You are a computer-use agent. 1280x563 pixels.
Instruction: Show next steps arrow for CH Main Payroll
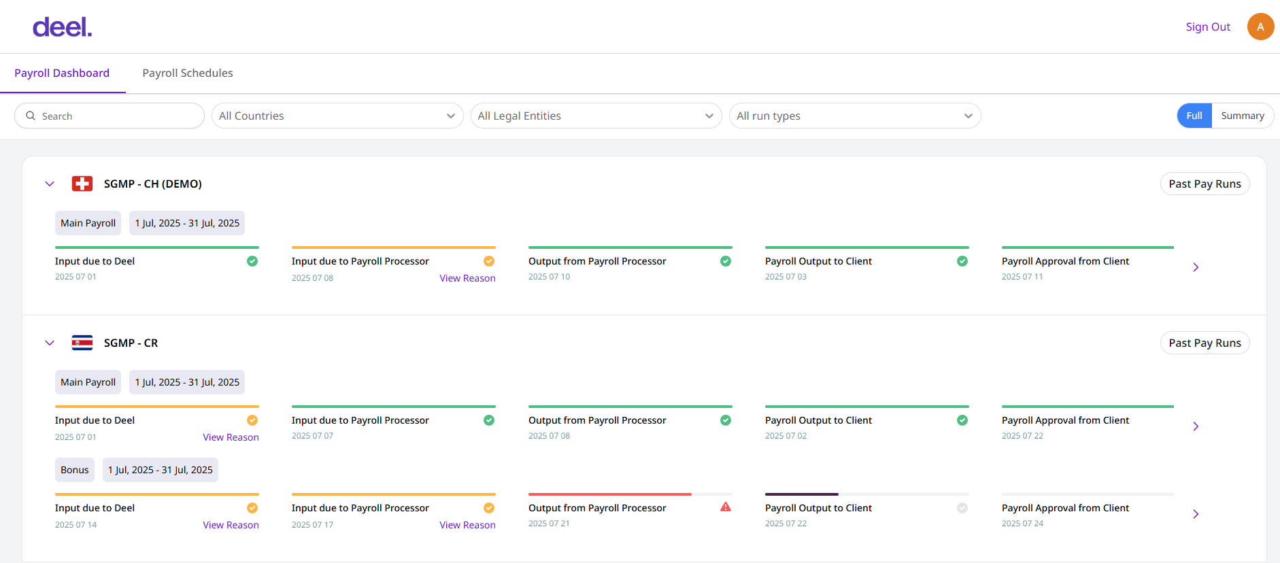pyautogui.click(x=1196, y=267)
